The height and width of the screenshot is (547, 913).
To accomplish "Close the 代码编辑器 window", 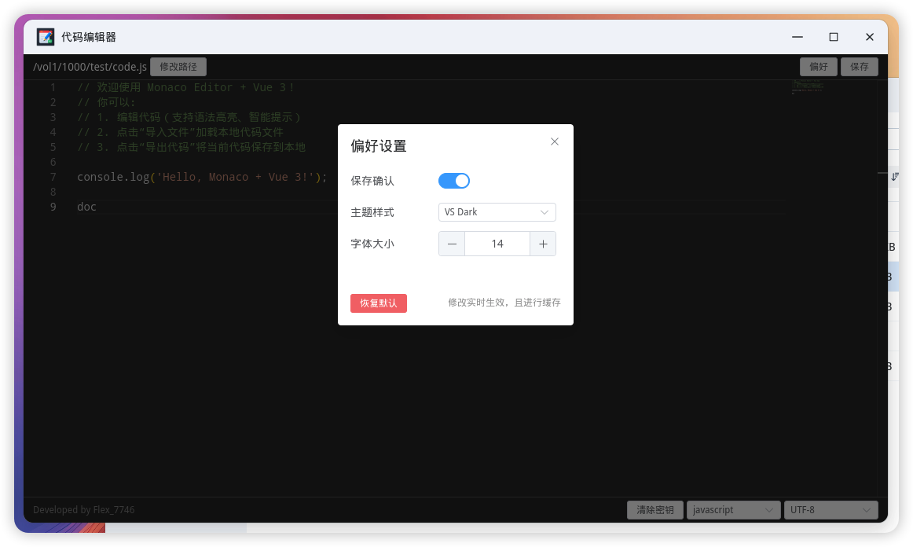I will point(869,37).
